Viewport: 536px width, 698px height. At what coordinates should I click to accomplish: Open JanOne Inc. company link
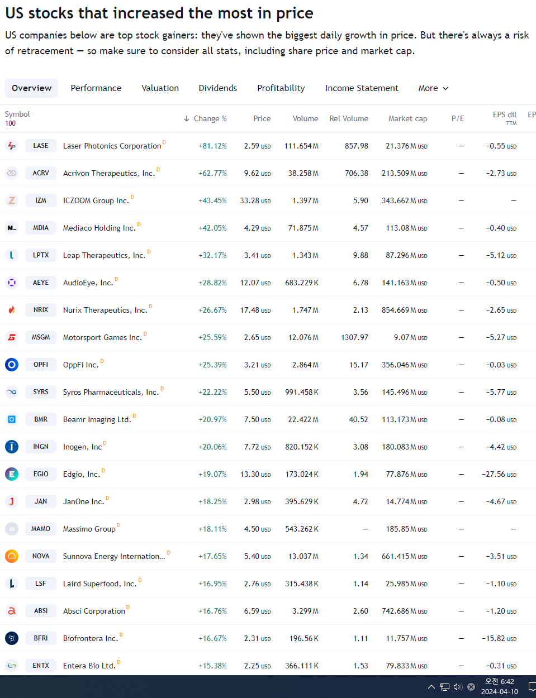coord(83,501)
